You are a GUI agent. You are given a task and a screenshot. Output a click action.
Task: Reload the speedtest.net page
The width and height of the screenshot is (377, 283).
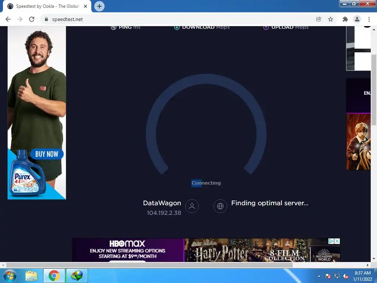pyautogui.click(x=32, y=19)
